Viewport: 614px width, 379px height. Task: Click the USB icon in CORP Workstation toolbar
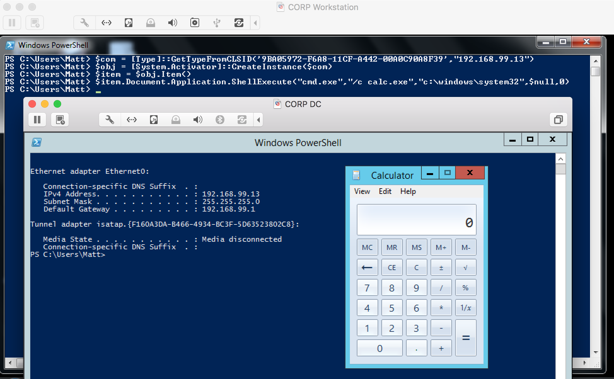tap(217, 23)
